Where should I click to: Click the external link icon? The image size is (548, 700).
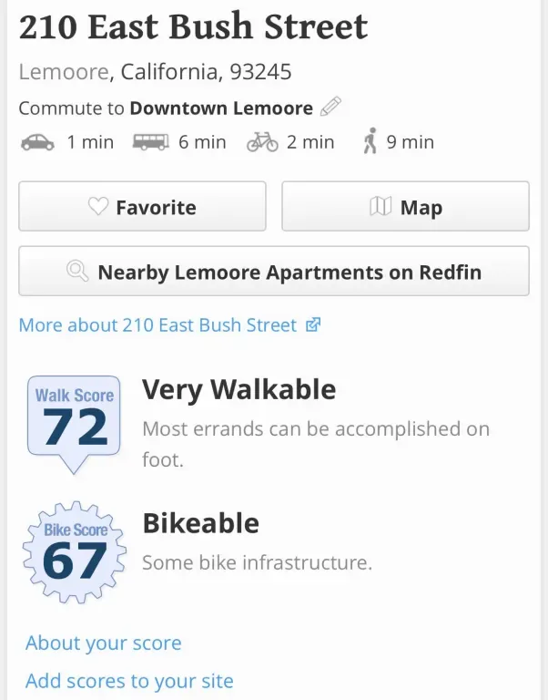coord(313,324)
